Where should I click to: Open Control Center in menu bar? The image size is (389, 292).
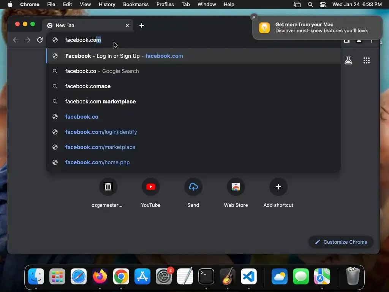(x=323, y=5)
